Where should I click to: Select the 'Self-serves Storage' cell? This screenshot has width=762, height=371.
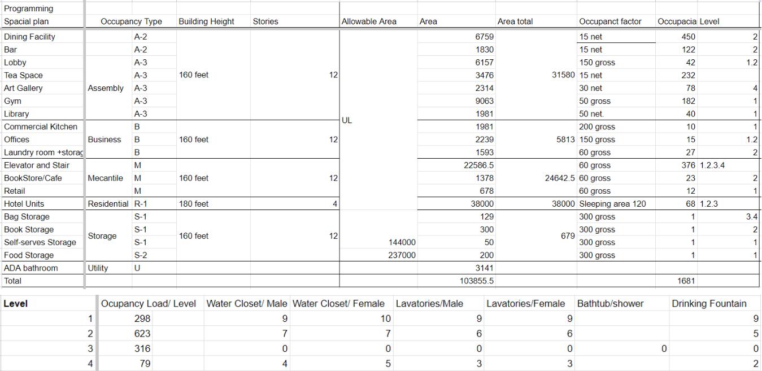43,242
